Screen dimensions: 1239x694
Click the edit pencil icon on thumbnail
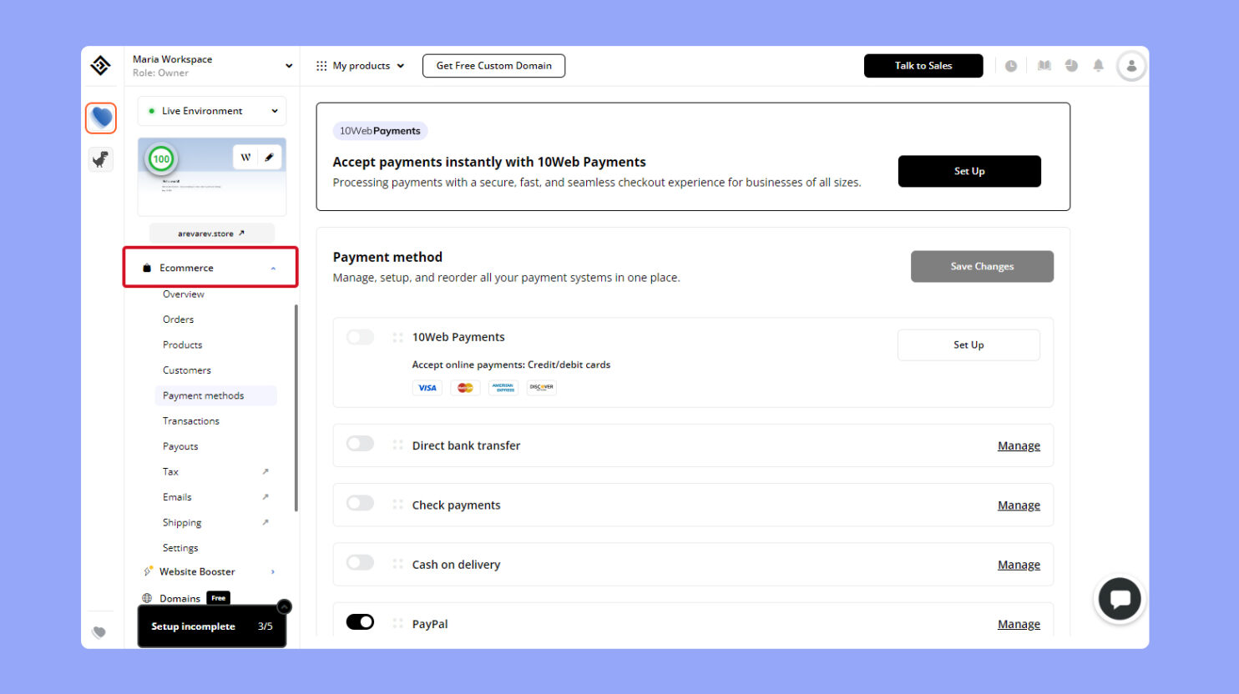click(x=269, y=157)
